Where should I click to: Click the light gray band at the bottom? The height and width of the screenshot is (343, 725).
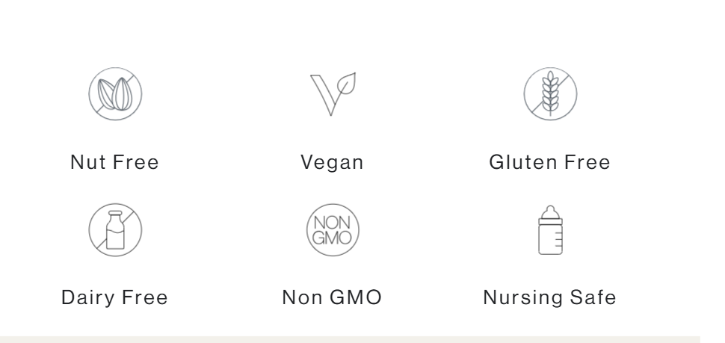coord(350,340)
